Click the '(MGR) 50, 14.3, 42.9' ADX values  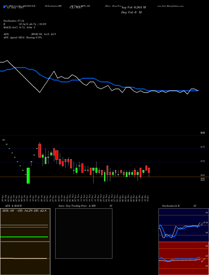[43, 34]
